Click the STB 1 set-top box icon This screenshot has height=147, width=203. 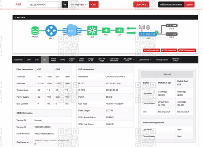point(172,26)
